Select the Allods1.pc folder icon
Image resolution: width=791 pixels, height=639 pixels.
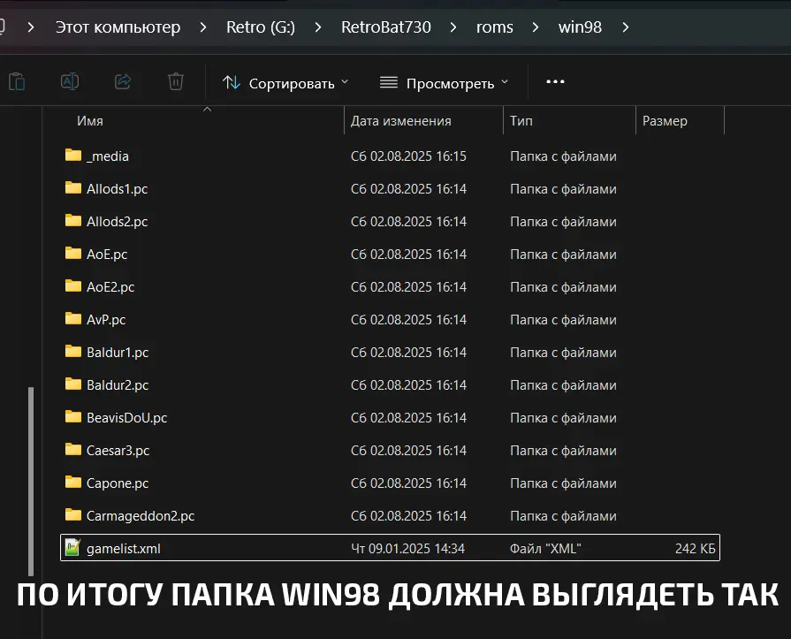coord(73,187)
